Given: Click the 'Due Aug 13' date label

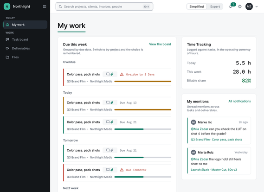Looking at the screenshot, I should (128, 102).
